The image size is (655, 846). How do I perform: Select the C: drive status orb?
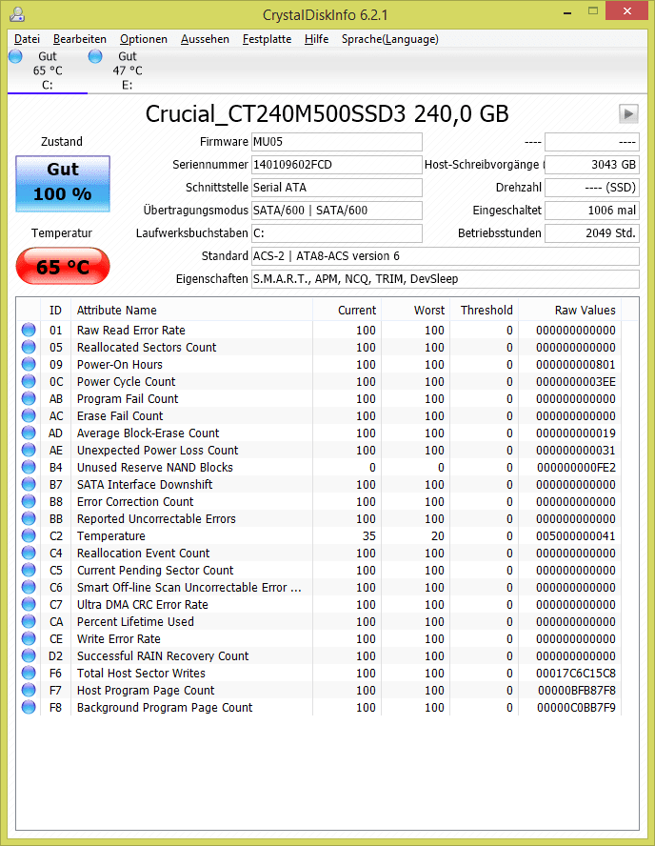[x=15, y=56]
